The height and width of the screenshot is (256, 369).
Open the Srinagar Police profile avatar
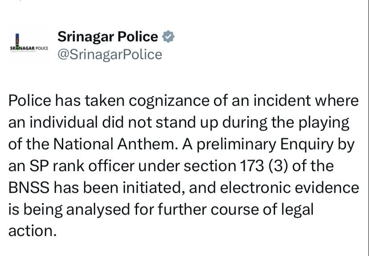(x=29, y=46)
